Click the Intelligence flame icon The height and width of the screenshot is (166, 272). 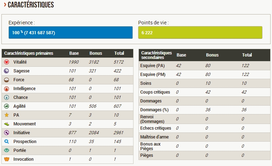click(x=7, y=89)
